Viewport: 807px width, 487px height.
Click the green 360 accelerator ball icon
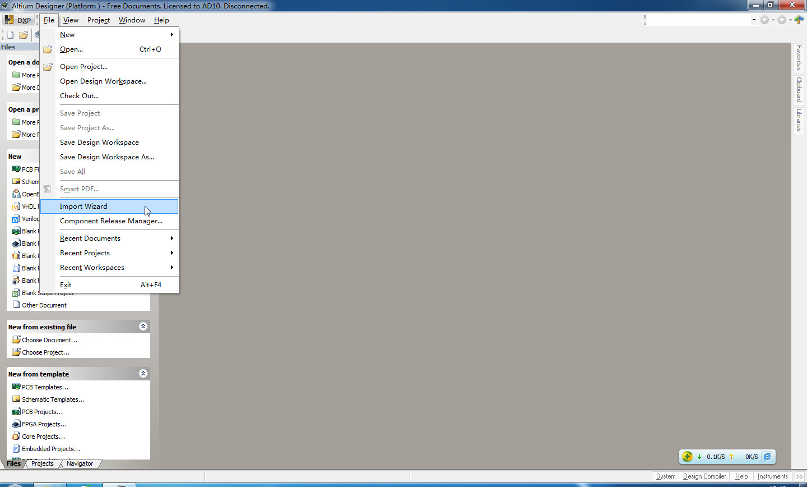click(688, 457)
